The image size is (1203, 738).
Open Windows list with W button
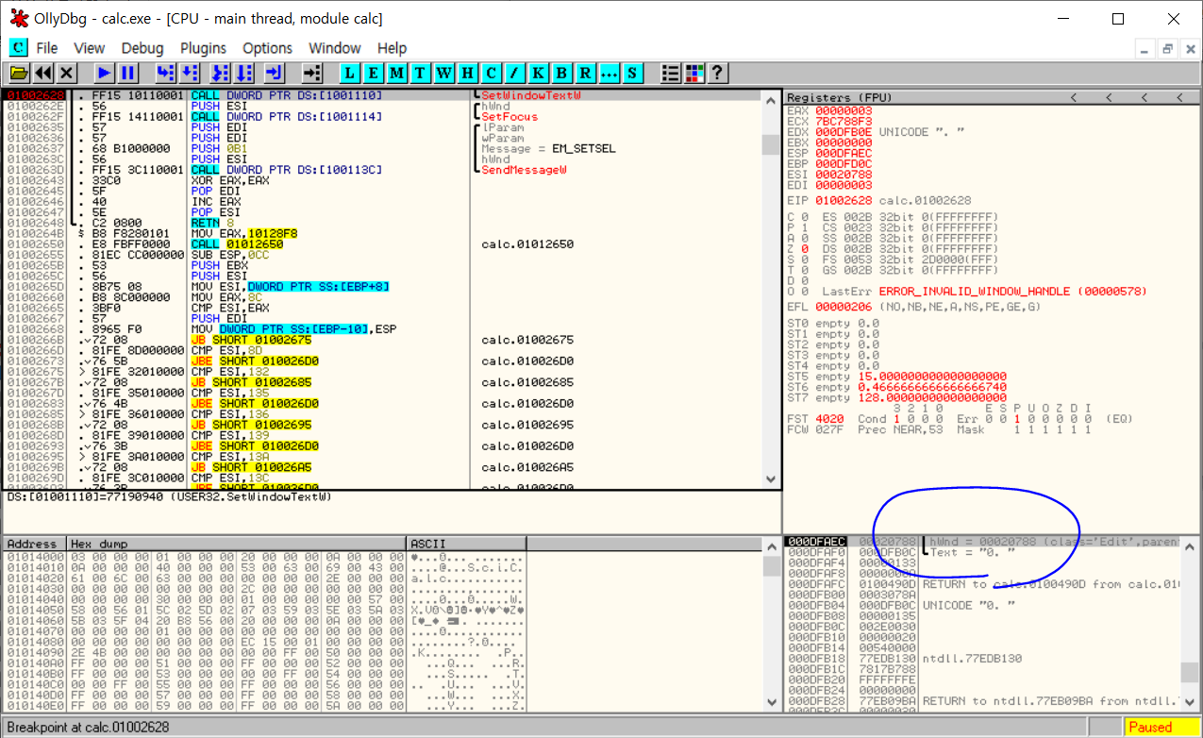click(x=444, y=73)
